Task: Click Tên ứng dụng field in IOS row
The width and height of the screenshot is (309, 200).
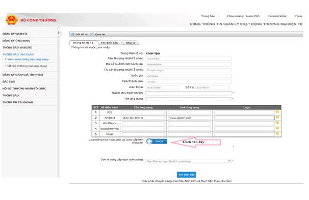Action: point(143,112)
